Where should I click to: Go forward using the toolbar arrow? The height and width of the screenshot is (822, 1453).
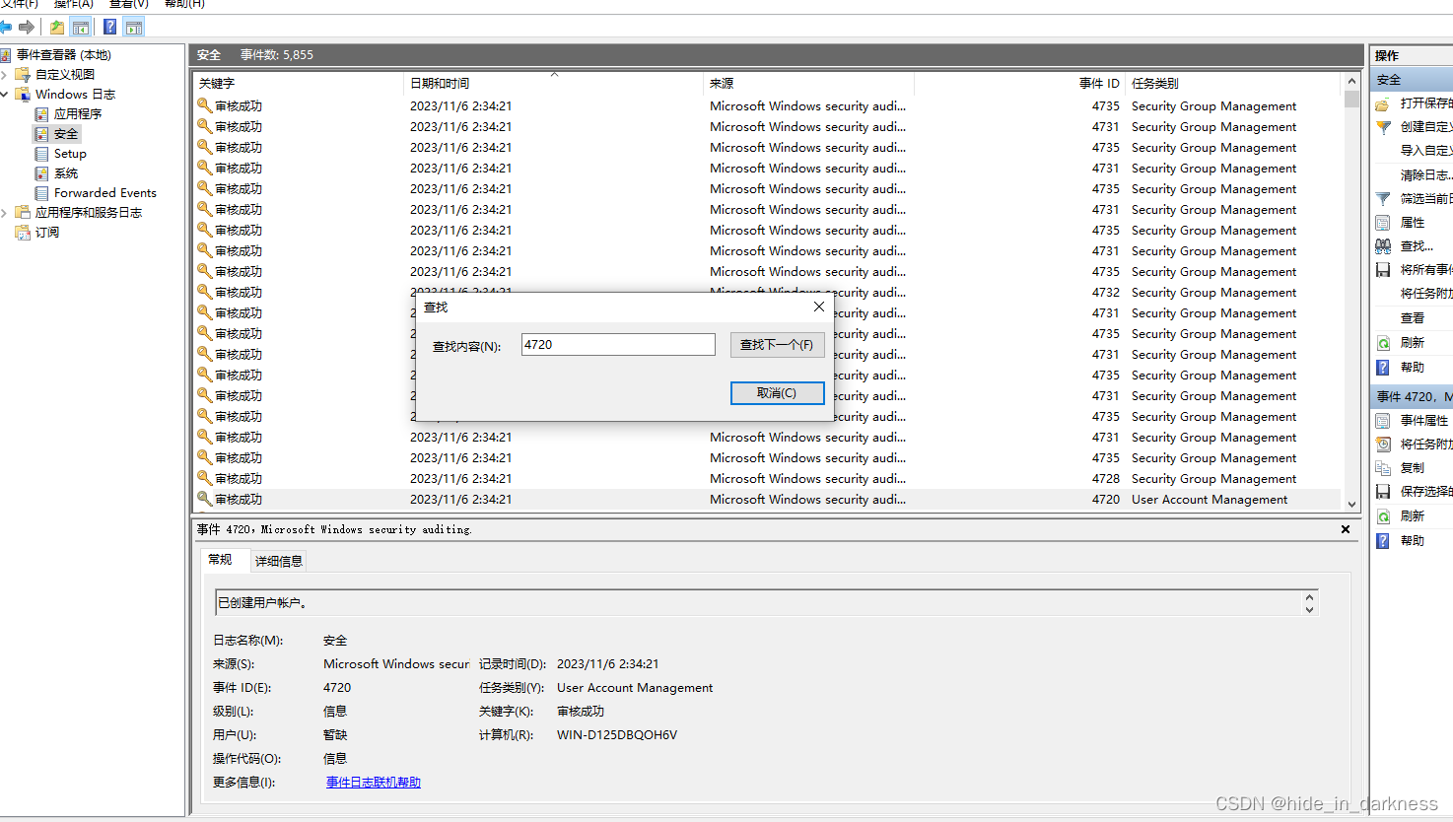coord(27,27)
